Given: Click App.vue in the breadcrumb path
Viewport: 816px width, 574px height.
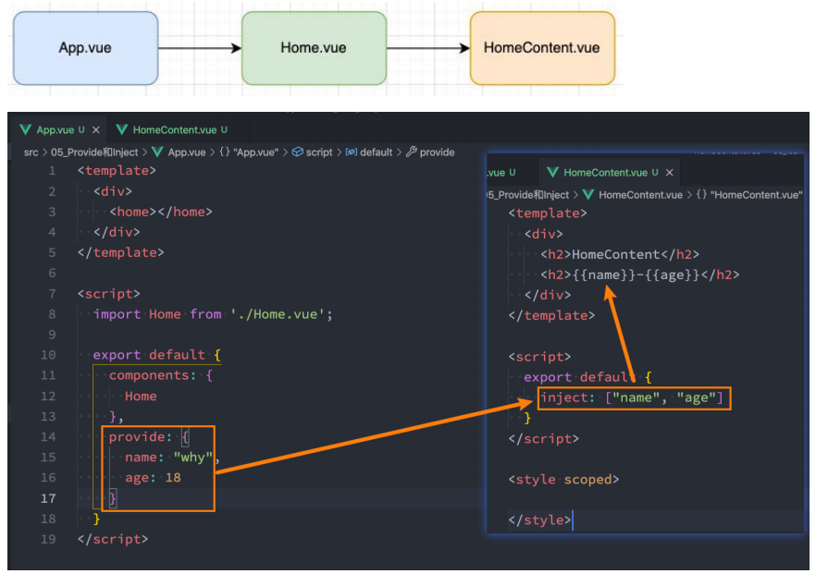Looking at the screenshot, I should coord(186,153).
